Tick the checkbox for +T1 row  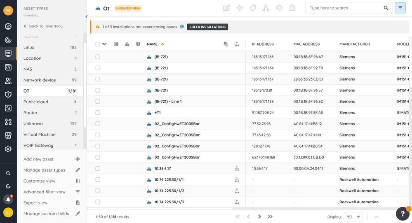click(x=98, y=112)
